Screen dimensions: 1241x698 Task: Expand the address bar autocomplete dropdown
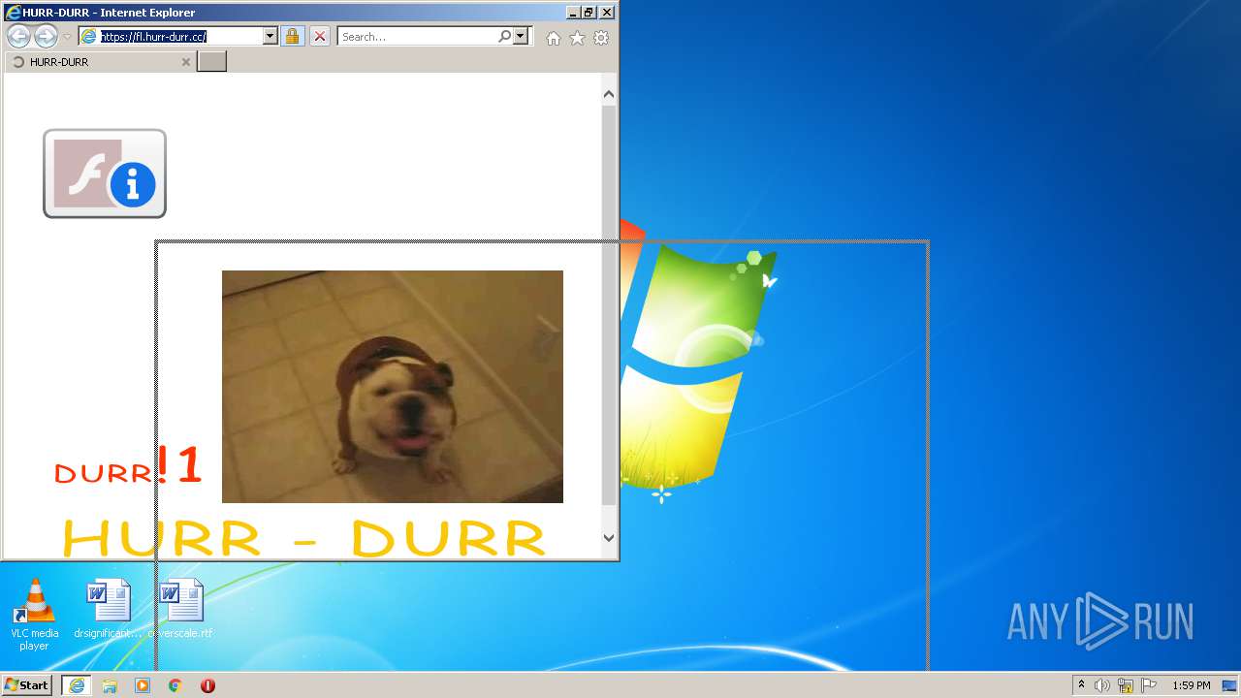pos(270,37)
